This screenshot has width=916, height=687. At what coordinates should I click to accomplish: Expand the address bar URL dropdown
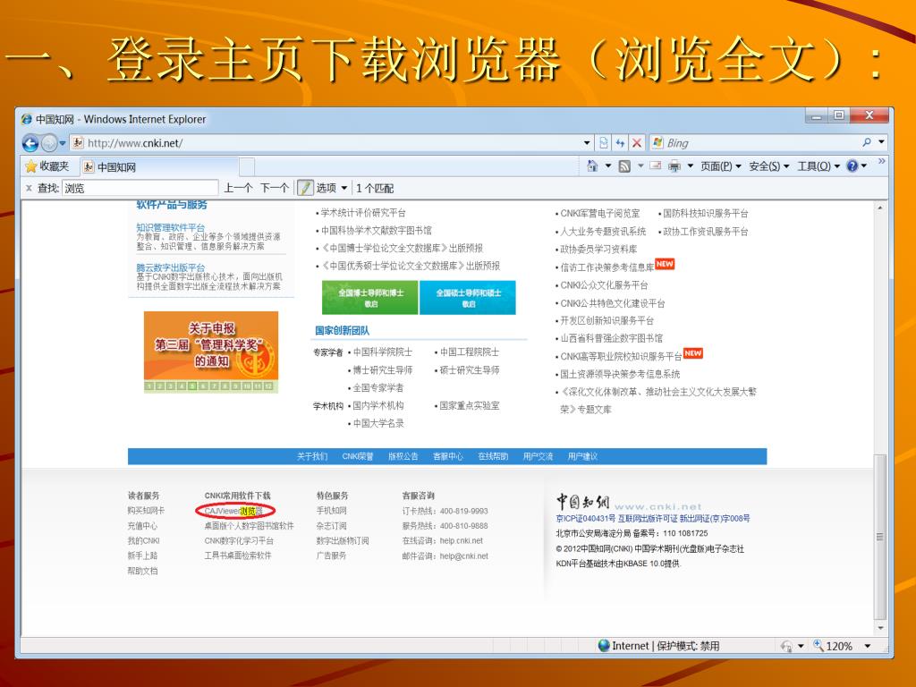click(x=588, y=143)
